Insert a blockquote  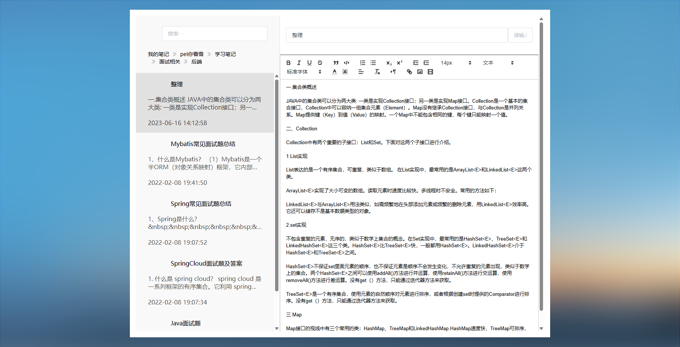[336, 63]
